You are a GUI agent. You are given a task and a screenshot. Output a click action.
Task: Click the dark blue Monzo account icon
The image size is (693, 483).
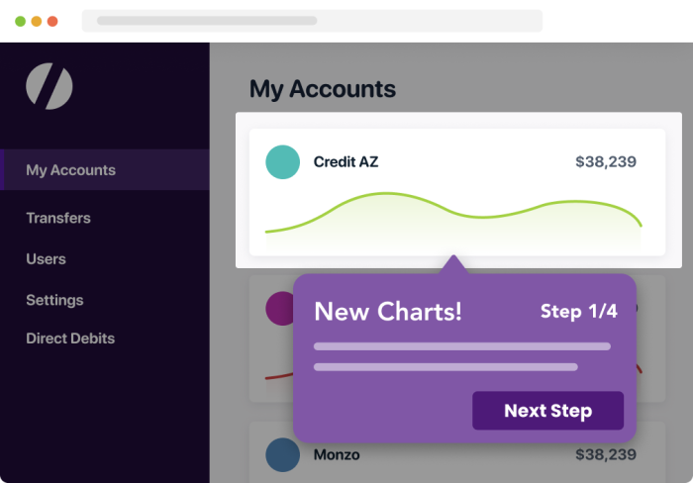282,454
